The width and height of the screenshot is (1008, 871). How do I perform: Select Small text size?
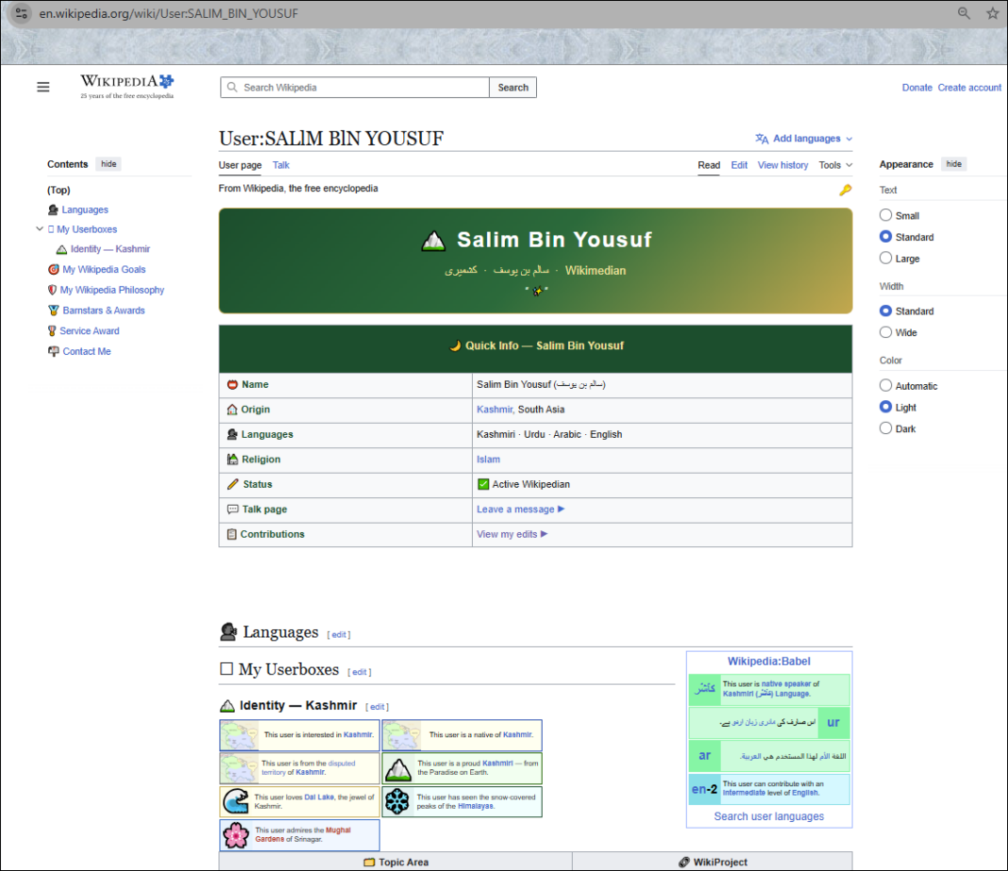click(886, 215)
